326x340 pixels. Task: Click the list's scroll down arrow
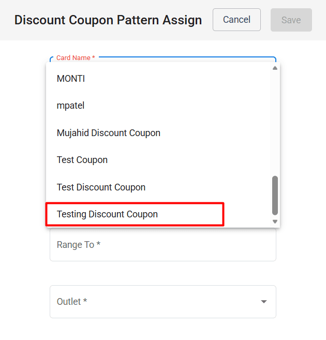click(275, 221)
